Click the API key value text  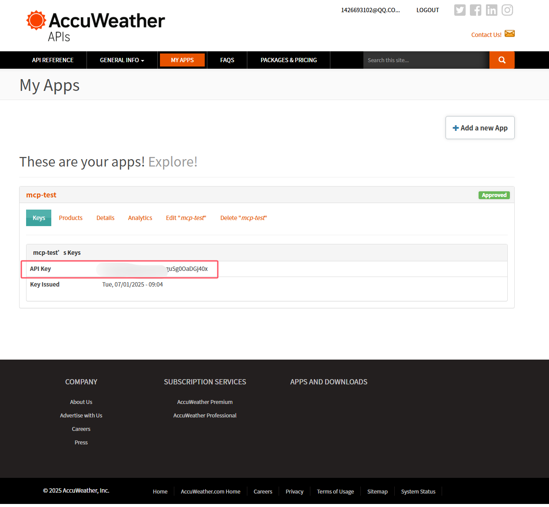click(x=187, y=269)
